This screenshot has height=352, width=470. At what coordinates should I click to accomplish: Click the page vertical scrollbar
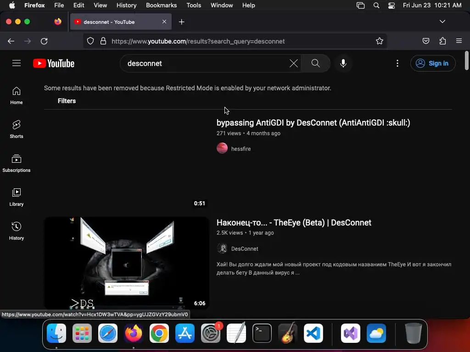pos(467,61)
